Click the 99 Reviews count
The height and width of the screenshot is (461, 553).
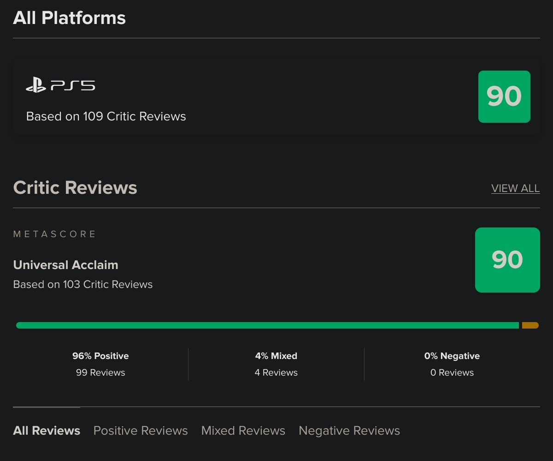point(100,372)
